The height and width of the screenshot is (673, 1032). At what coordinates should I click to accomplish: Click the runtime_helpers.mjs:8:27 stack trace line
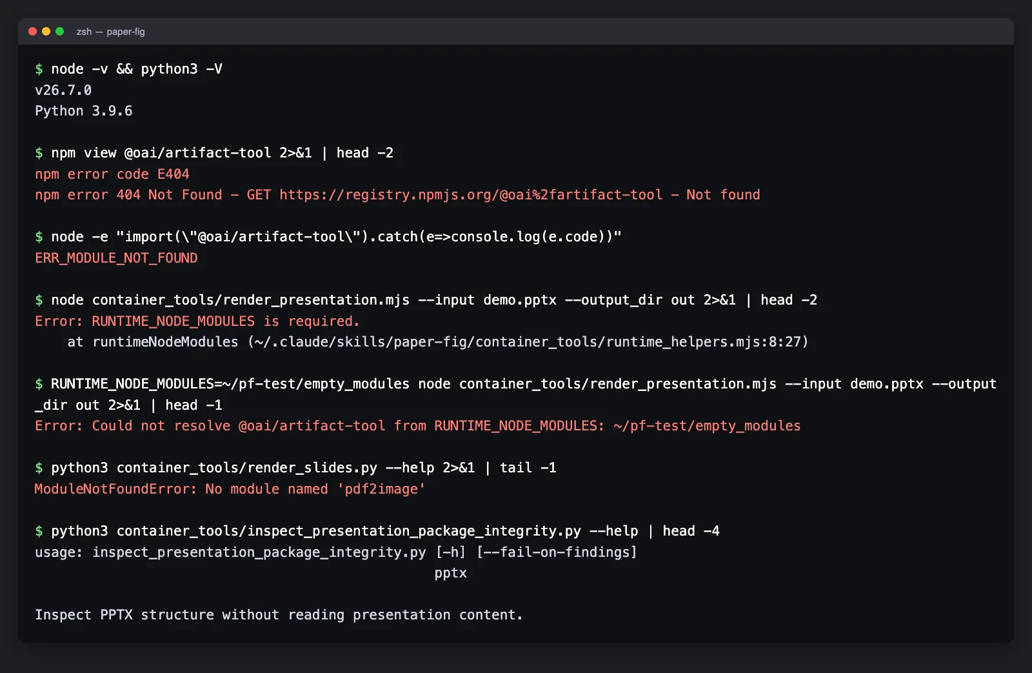tap(438, 342)
